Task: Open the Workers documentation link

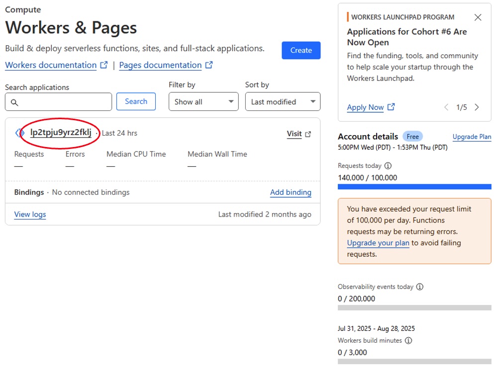Action: pos(51,65)
